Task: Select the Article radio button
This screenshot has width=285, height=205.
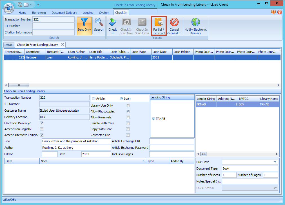Action: pyautogui.click(x=93, y=98)
